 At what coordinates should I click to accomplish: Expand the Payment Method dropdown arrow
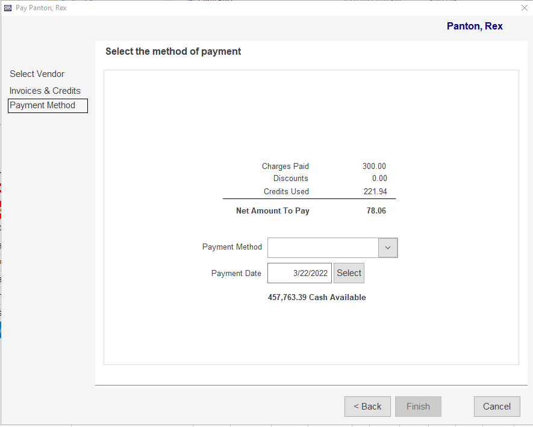click(388, 248)
